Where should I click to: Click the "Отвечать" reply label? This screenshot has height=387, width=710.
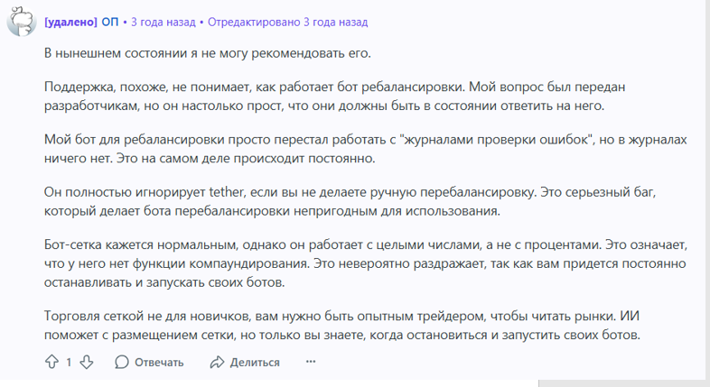click(x=159, y=362)
